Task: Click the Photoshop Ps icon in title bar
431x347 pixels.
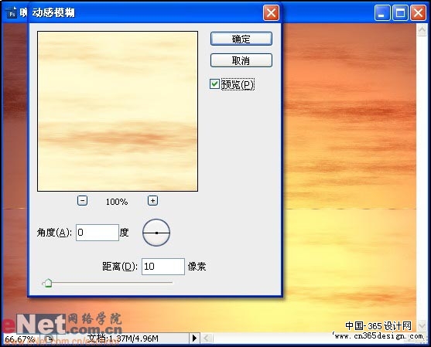Action: (12, 13)
